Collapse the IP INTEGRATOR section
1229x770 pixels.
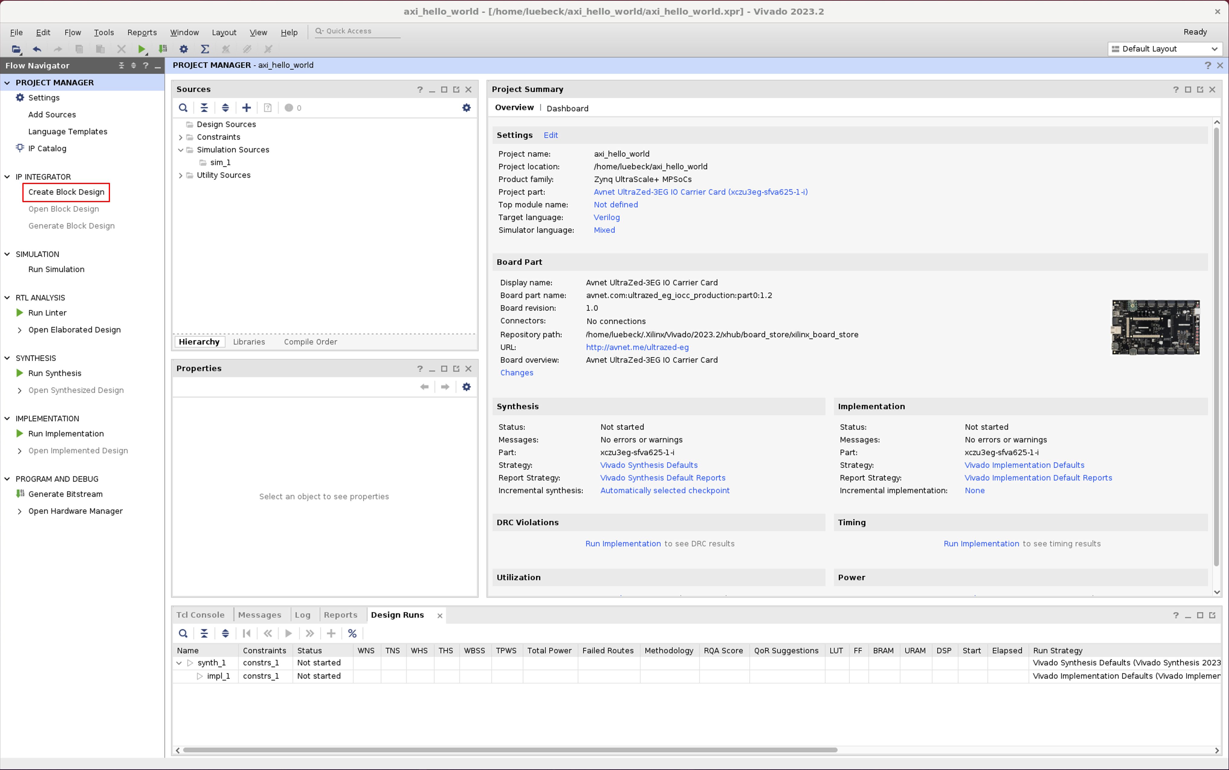[7, 177]
